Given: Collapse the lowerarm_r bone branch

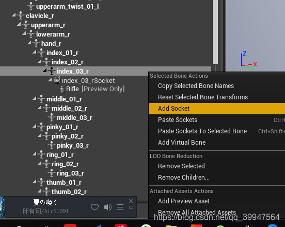Looking at the screenshot, I should point(24,33).
